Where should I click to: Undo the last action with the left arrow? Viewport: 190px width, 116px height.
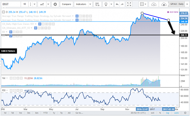117,4
